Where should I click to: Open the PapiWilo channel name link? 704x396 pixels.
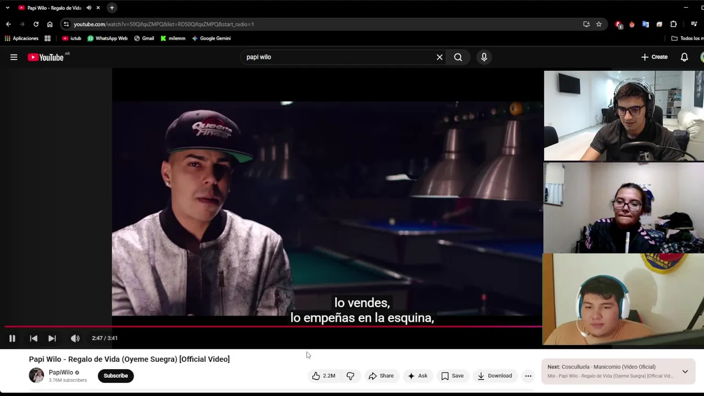(61, 372)
